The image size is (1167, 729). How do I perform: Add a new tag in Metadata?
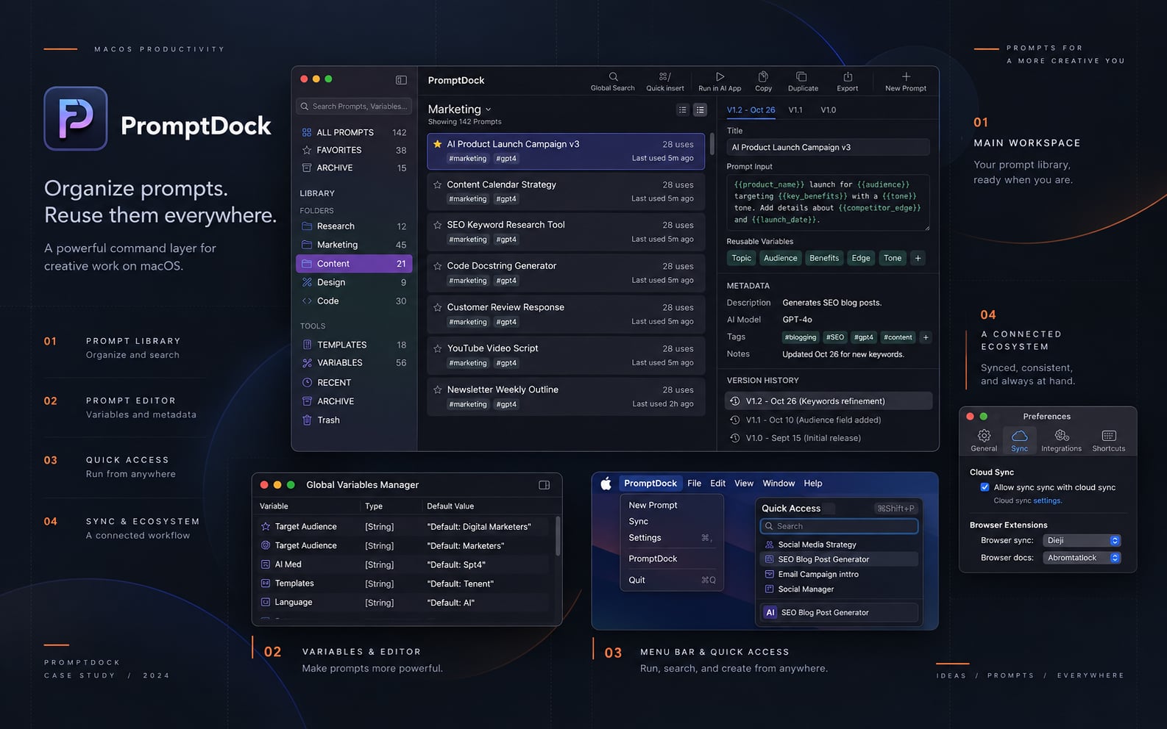pos(926,337)
